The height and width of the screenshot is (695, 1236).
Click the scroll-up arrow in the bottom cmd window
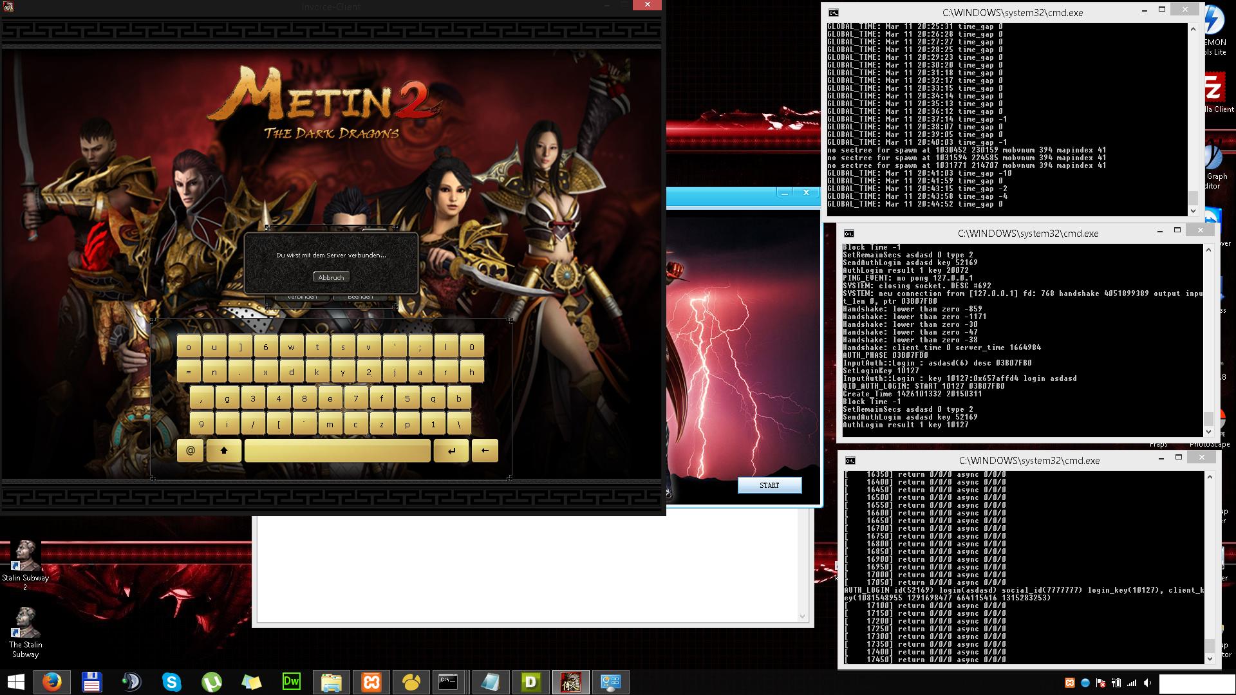coord(1210,477)
